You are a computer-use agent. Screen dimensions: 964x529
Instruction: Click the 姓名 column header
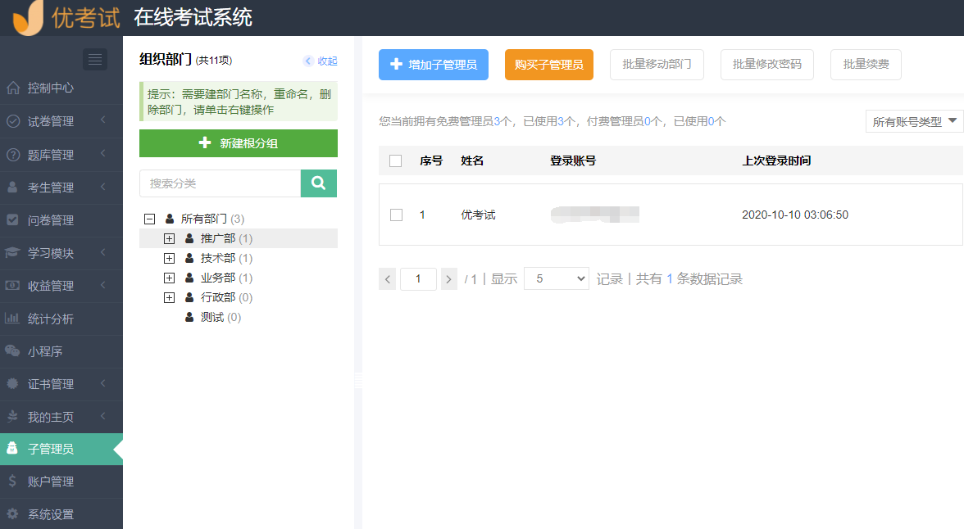click(472, 161)
